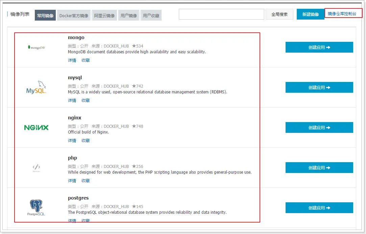The height and width of the screenshot is (234, 366).
Task: Click the 'Official build of Nginx.' description
Action: pos(89,132)
